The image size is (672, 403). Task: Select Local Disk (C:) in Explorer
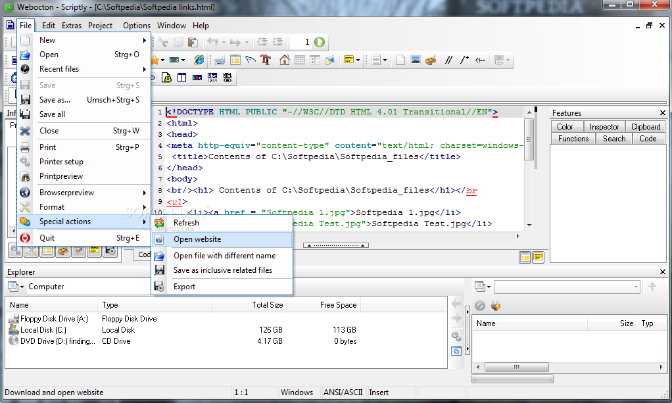pyautogui.click(x=43, y=330)
